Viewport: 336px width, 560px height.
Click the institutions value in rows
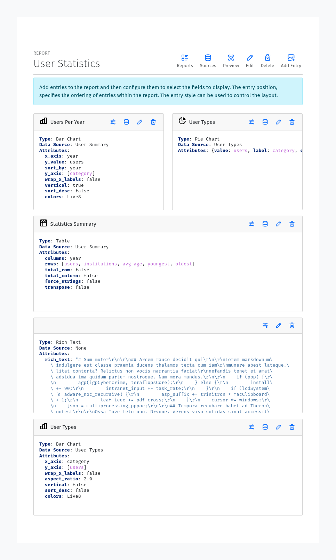101,264
